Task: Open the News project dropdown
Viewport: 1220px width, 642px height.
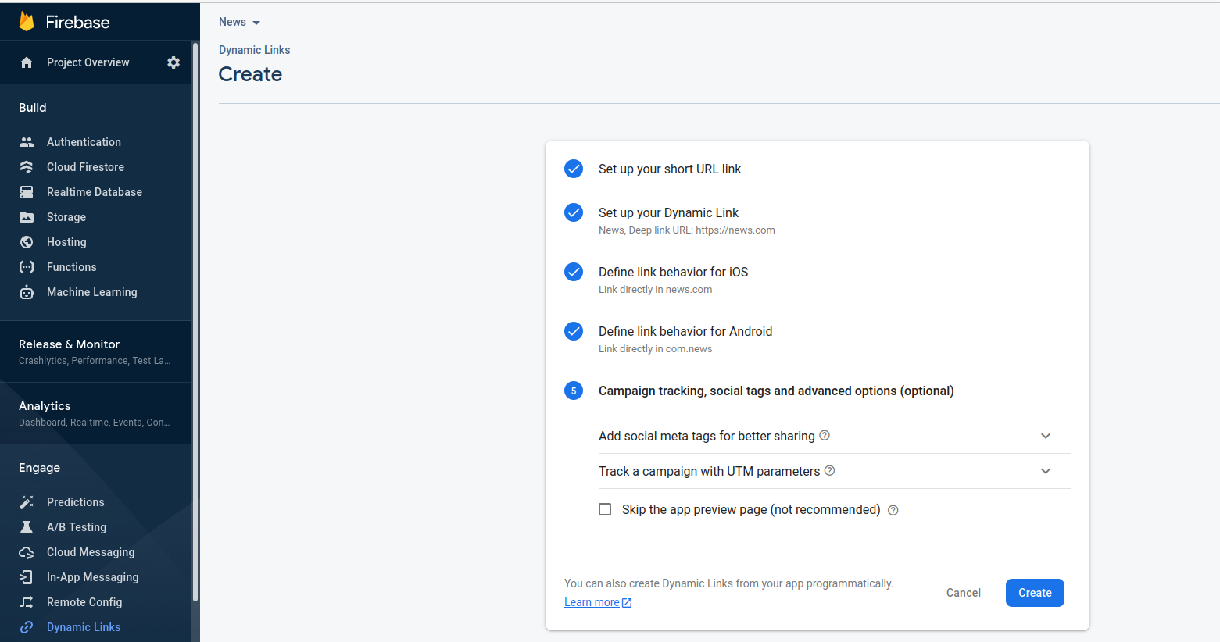Action: coord(239,22)
